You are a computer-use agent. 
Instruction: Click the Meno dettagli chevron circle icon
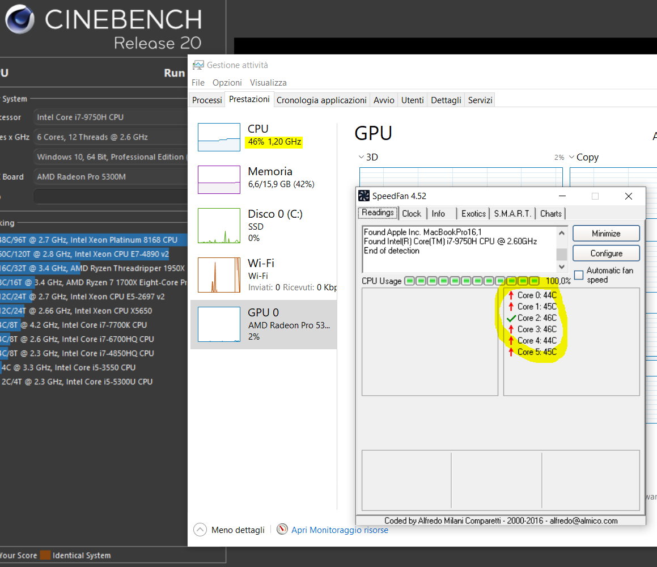[x=200, y=530]
